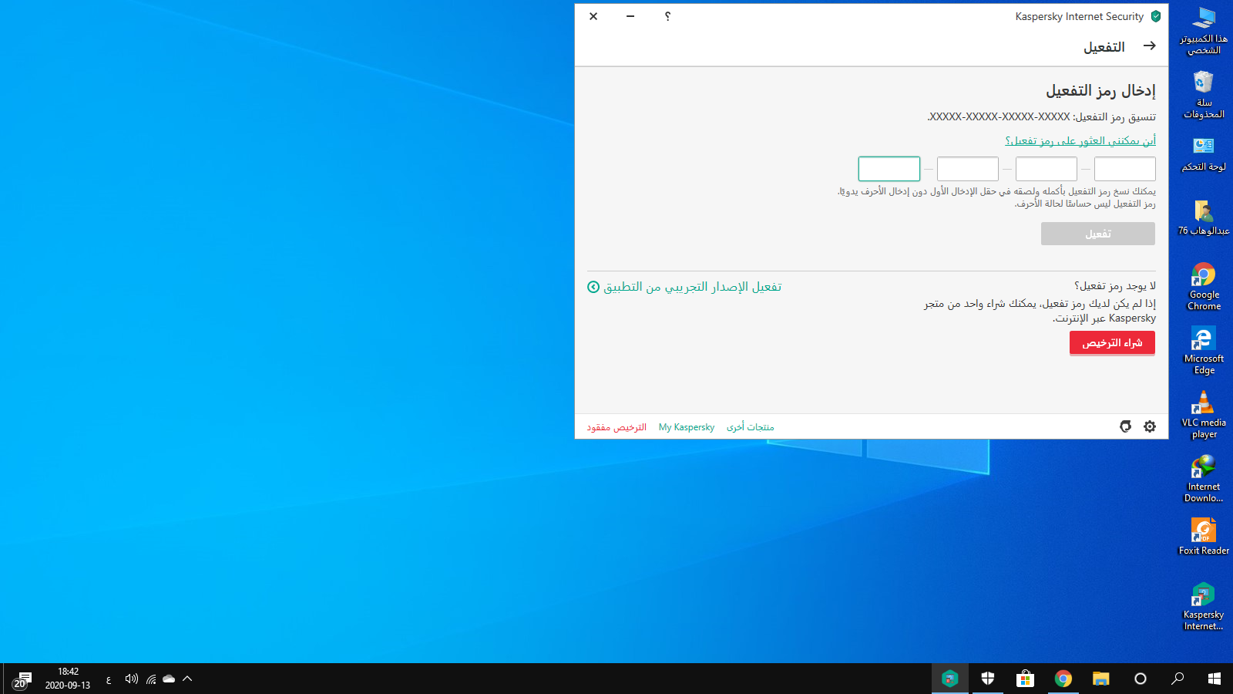The image size is (1233, 694).
Task: Click the Kaspersky shield logo in title bar
Action: pyautogui.click(x=1156, y=16)
